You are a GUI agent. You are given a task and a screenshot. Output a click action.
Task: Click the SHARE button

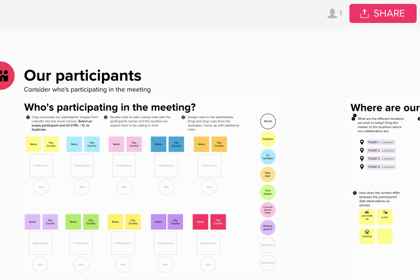coord(384,13)
